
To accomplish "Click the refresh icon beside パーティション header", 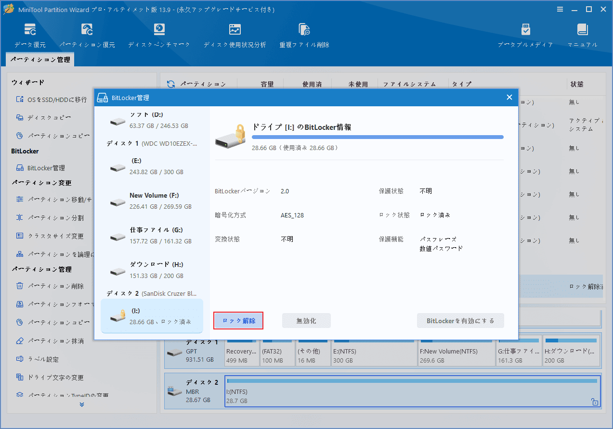I will click(x=171, y=84).
